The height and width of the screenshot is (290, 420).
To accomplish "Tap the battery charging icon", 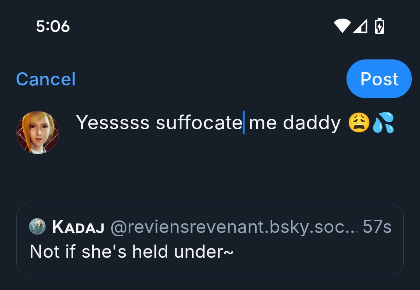I will pos(379,26).
